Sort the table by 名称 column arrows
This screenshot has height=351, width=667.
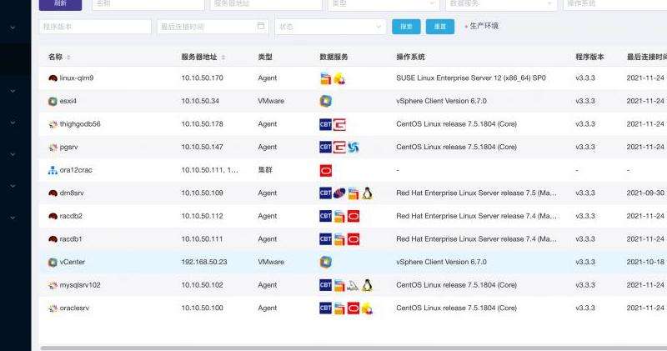tap(68, 57)
